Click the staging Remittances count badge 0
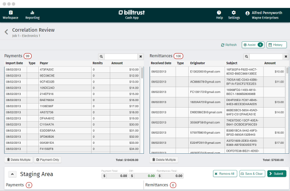The image size is (290, 191). pos(173,185)
